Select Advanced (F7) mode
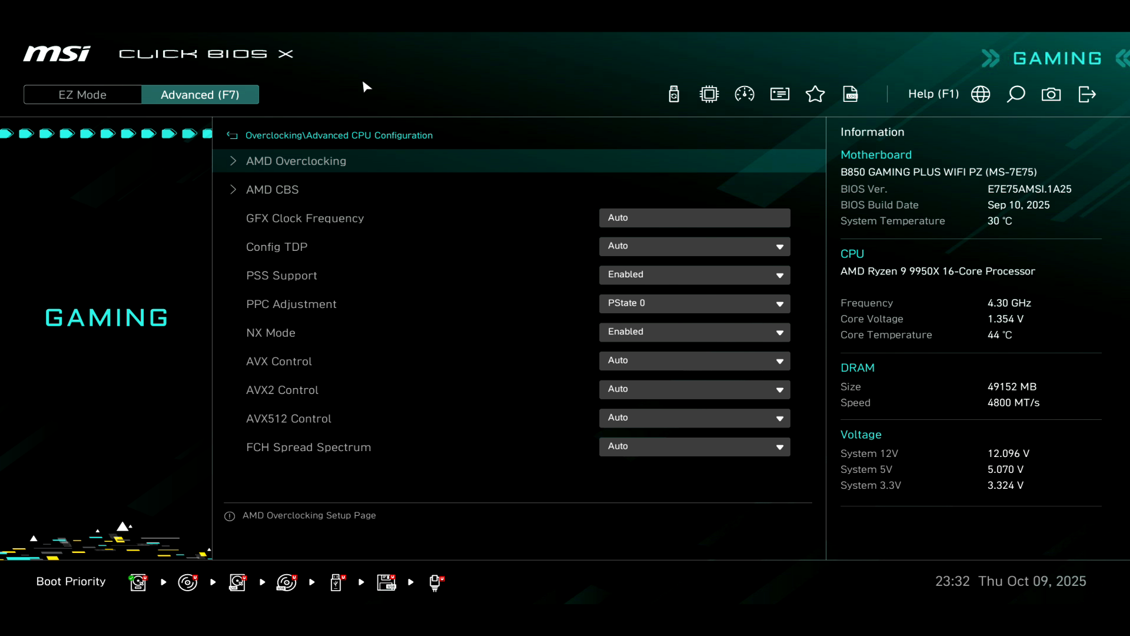1130x636 pixels. click(x=200, y=95)
